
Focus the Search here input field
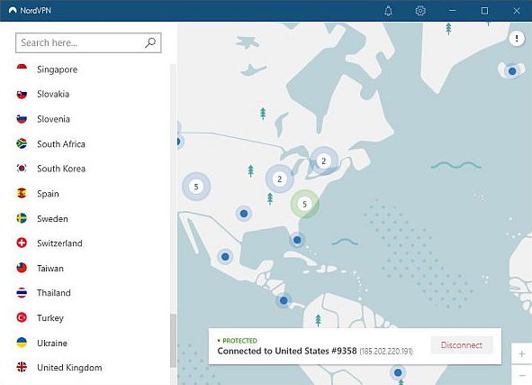click(88, 42)
